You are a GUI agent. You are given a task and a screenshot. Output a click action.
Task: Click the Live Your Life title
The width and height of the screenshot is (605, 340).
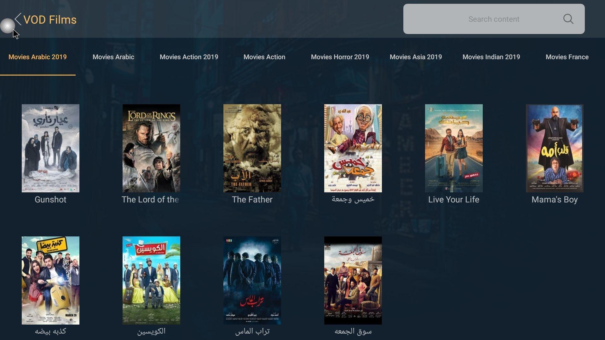coord(454,200)
